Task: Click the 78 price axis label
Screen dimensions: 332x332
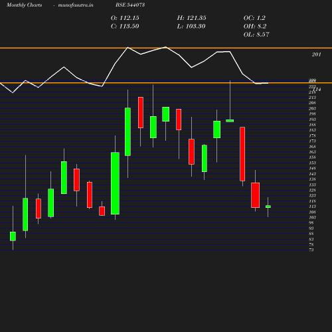Action: [311, 244]
